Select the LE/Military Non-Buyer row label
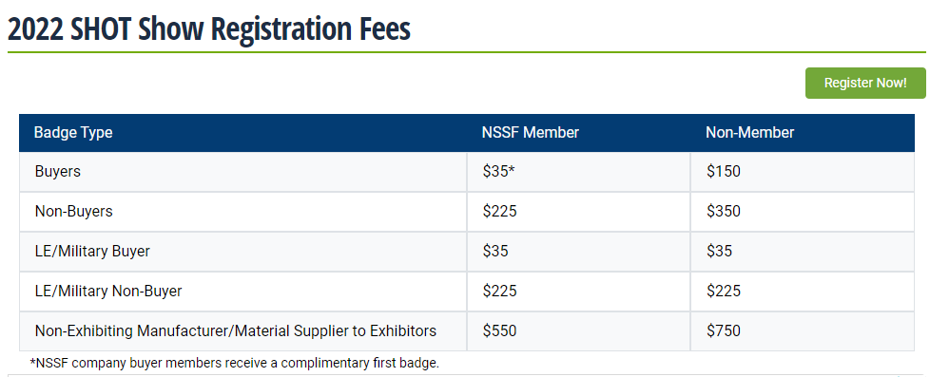The height and width of the screenshot is (377, 930). [x=108, y=291]
